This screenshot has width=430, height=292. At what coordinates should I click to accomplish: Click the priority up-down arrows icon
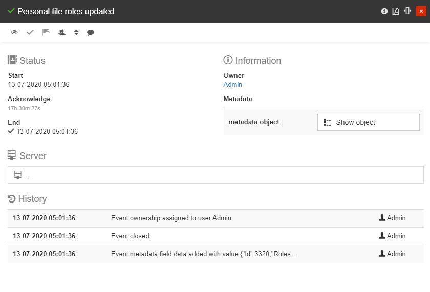coord(76,32)
